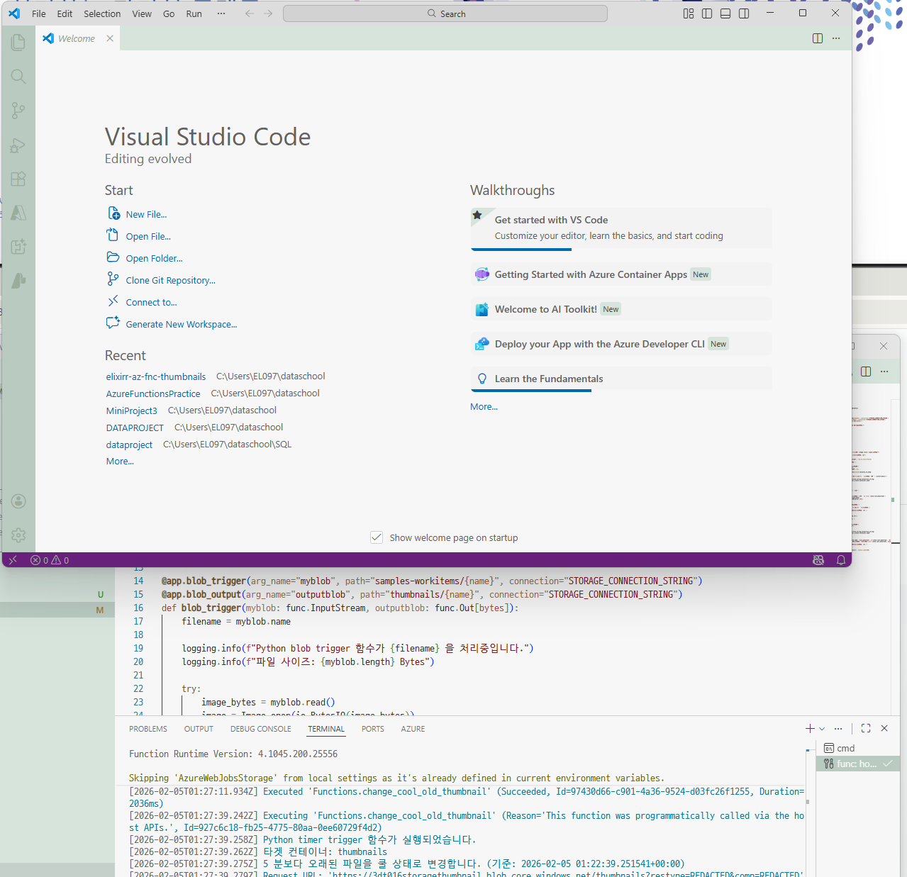Click the Copilot status icon in status bar

pos(818,560)
